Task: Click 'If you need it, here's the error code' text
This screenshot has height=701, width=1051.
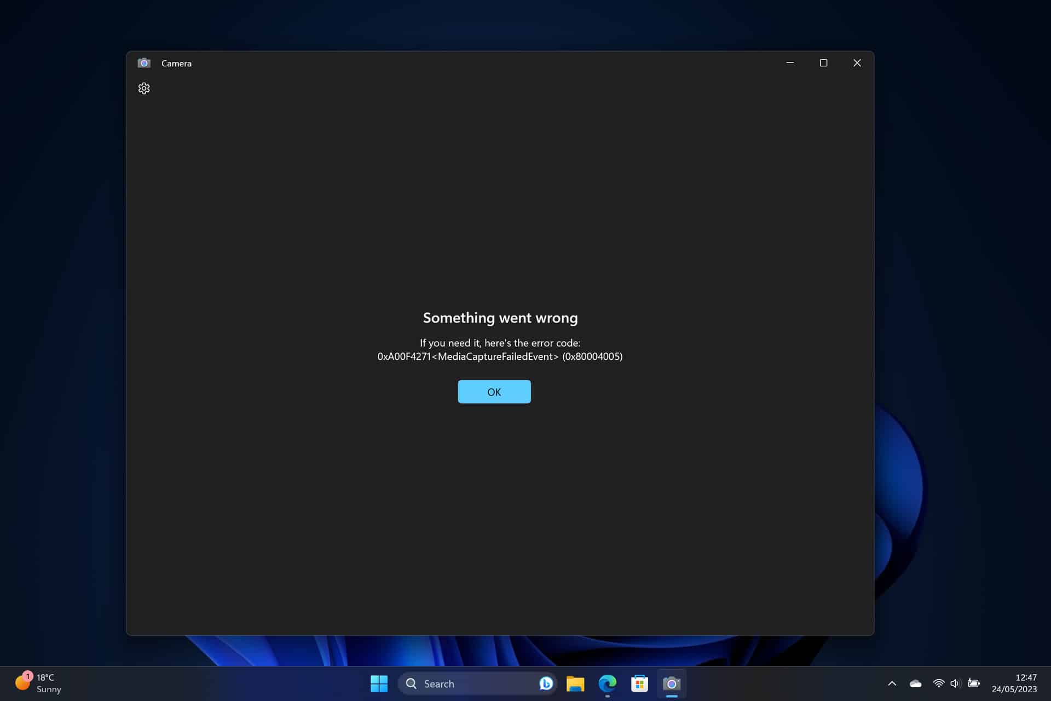Action: point(500,343)
